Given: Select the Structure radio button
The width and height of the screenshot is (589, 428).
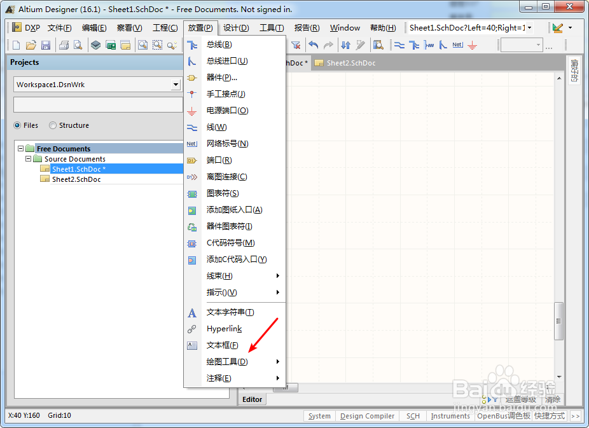Looking at the screenshot, I should [x=53, y=125].
